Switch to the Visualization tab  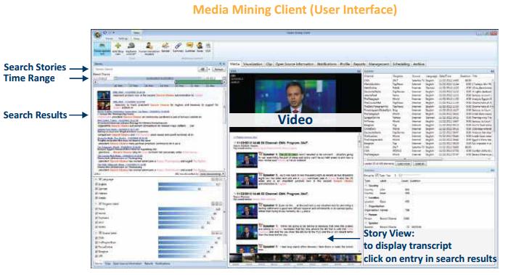tap(253, 64)
